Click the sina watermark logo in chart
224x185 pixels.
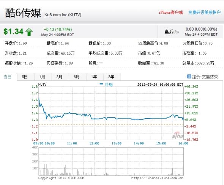(178, 135)
